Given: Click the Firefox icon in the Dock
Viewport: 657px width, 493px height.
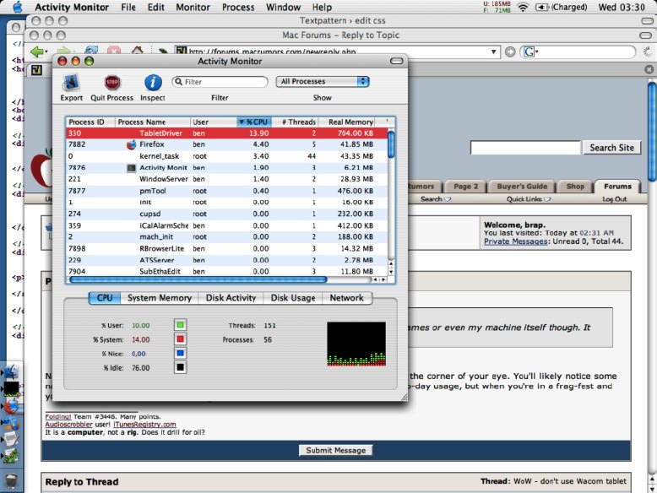Looking at the screenshot, I should pos(11,405).
